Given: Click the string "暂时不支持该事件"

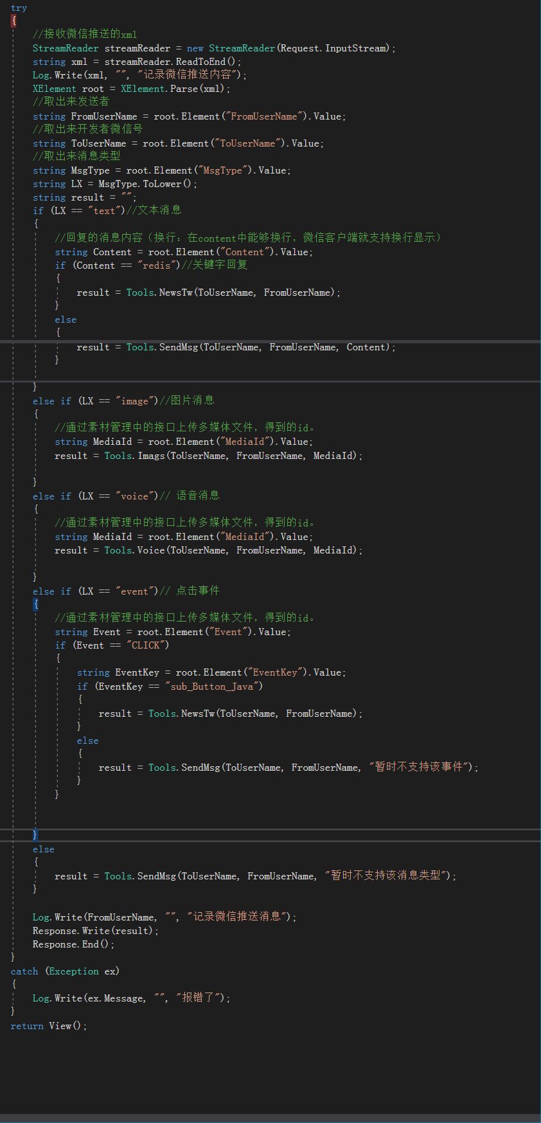Looking at the screenshot, I should 420,767.
